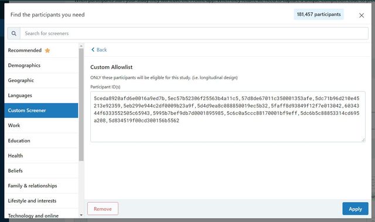Click the Participant ID(s) label
The width and height of the screenshot is (375, 222).
(105, 87)
